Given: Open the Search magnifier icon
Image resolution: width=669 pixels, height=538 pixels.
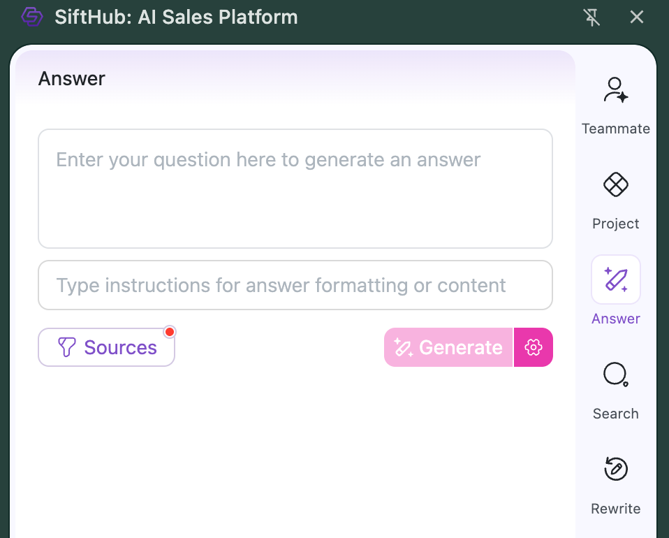Looking at the screenshot, I should [615, 375].
